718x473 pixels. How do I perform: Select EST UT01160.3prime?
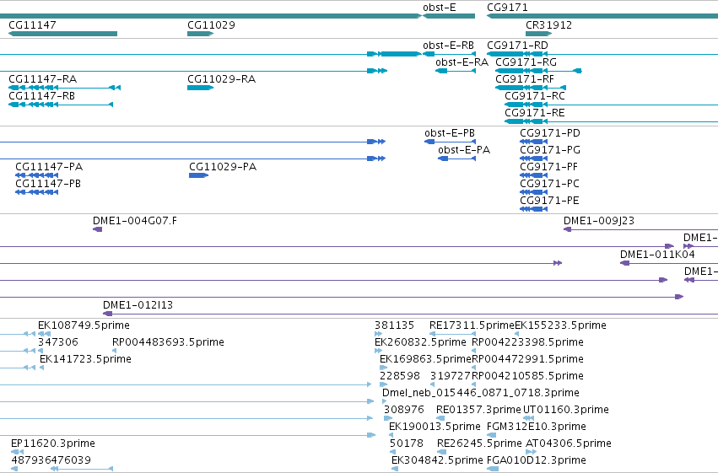[x=528, y=418]
